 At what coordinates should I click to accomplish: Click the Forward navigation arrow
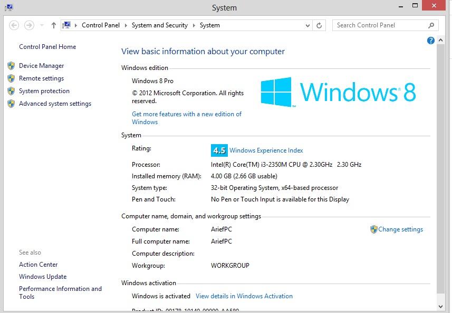tap(29, 25)
